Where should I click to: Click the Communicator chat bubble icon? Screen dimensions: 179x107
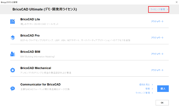click(13, 89)
